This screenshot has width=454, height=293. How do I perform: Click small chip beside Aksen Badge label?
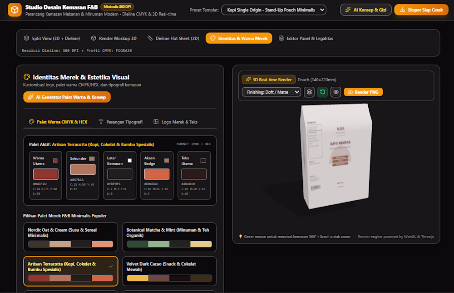[x=167, y=160]
